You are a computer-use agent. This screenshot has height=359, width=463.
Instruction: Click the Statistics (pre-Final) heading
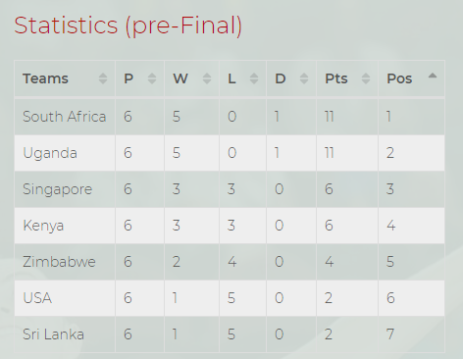point(128,26)
